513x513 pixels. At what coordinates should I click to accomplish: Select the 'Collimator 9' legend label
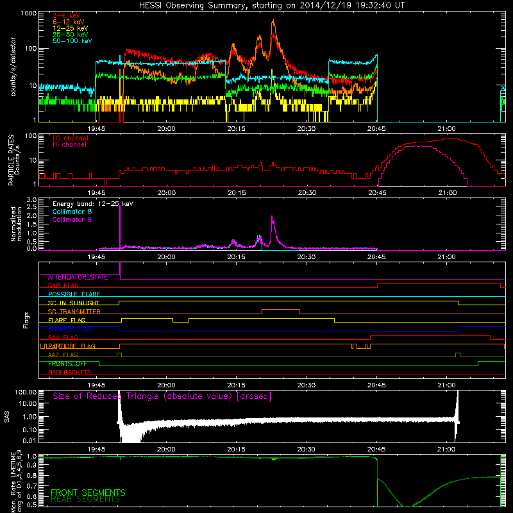(72, 219)
